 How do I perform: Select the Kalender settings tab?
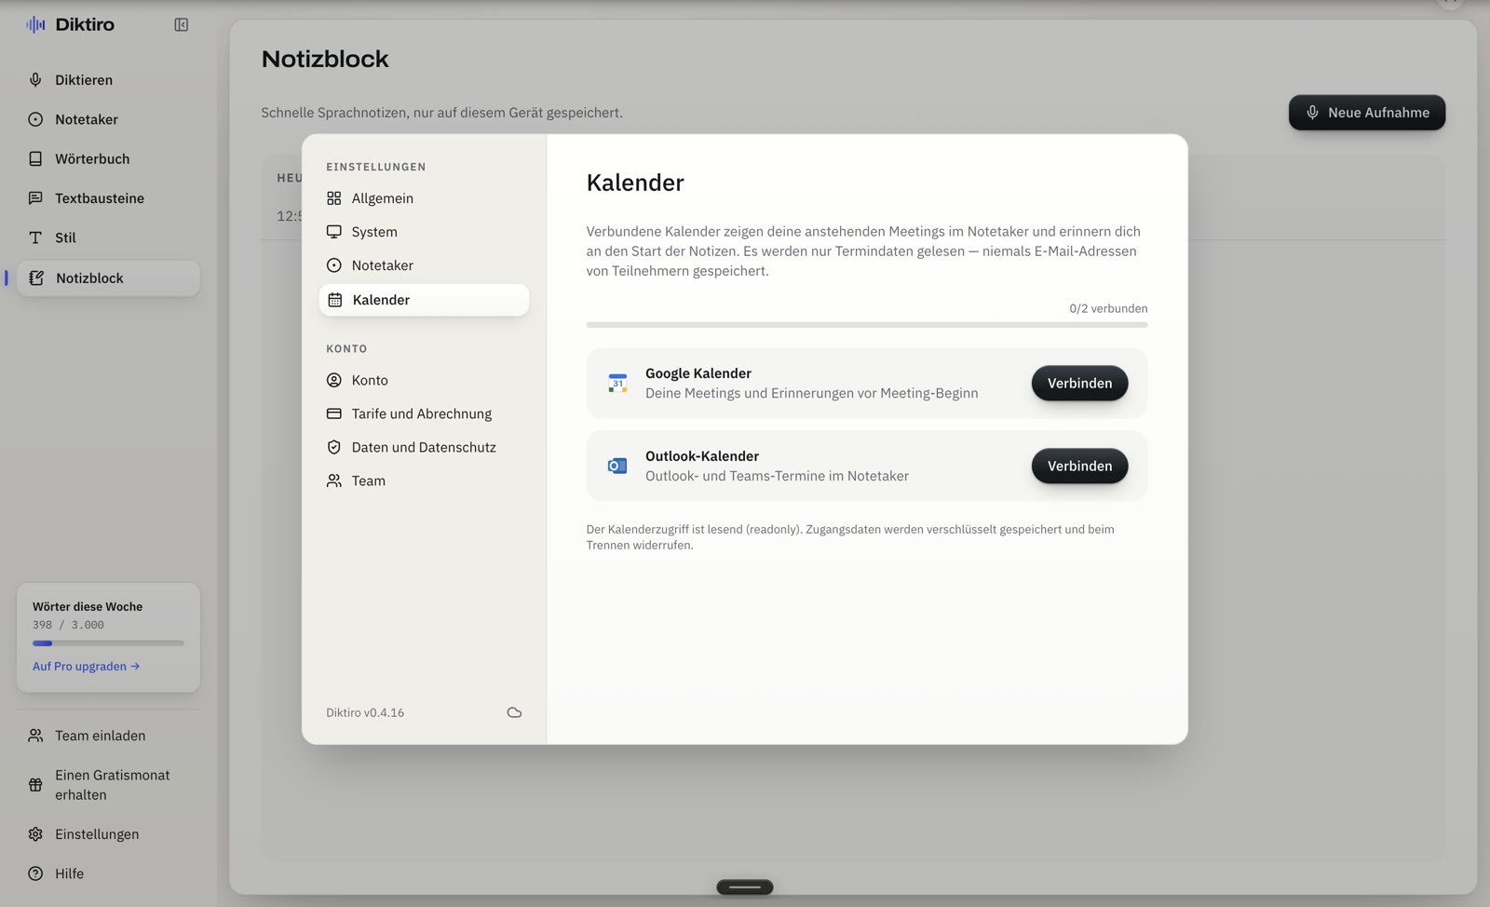[x=424, y=300]
